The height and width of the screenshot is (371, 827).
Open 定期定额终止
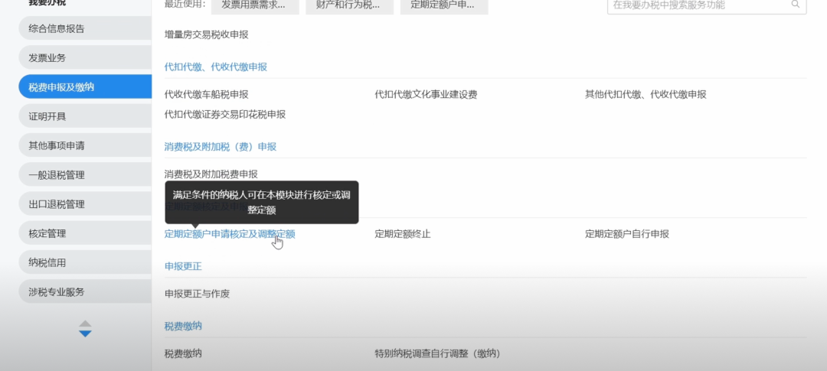pyautogui.click(x=403, y=234)
